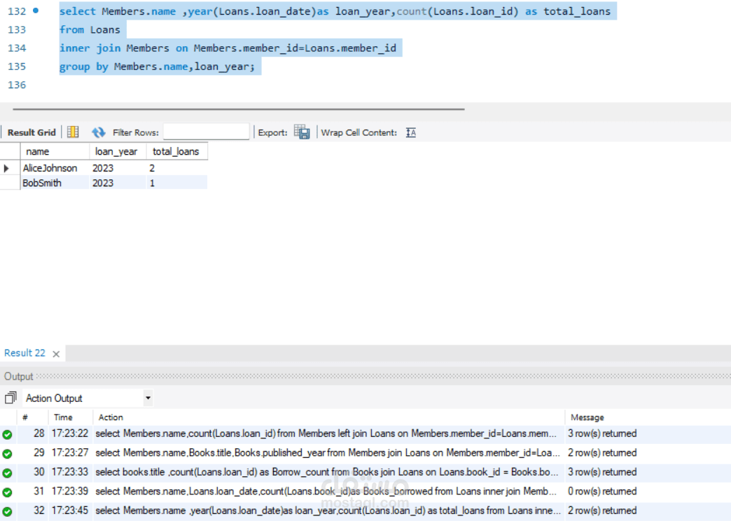Click the Result Grid button

coord(32,132)
